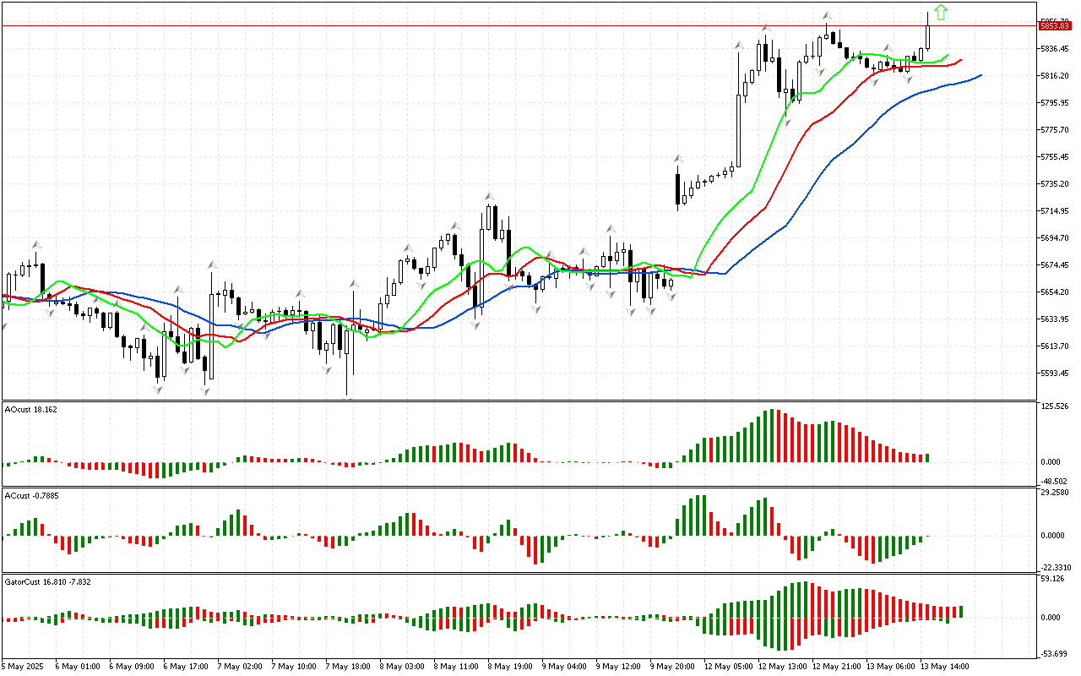
Task: Click the end of green Alligator line
Action: 948,55
